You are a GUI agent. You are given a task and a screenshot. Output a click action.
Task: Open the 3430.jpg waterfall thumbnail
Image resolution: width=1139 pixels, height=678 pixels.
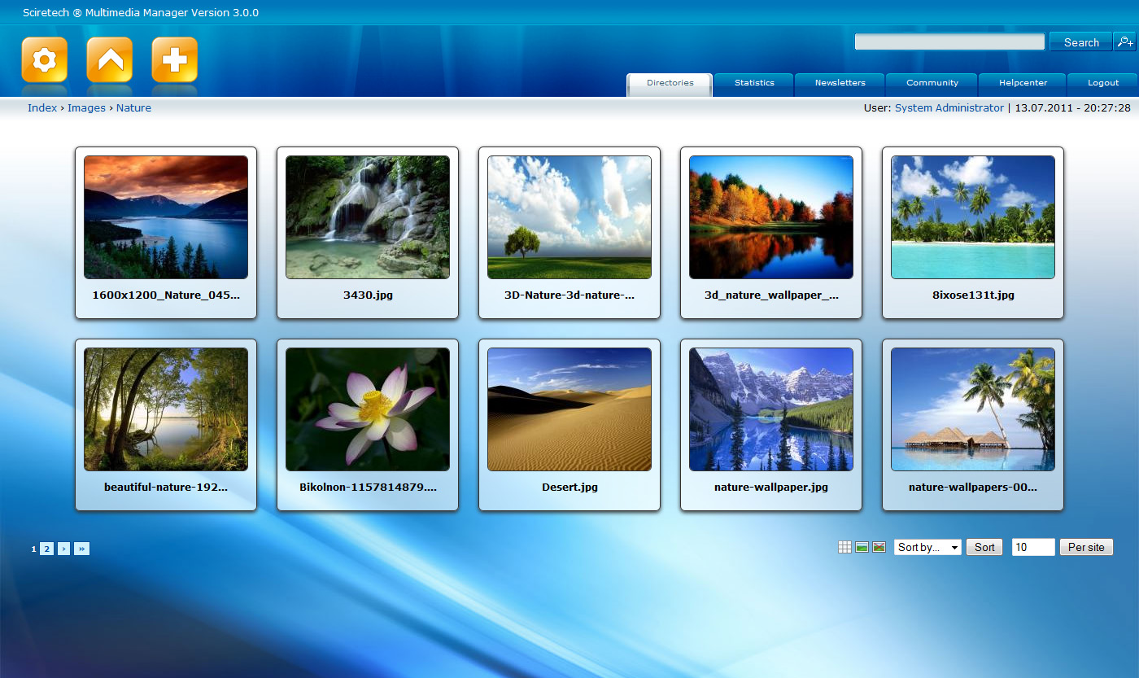(368, 217)
